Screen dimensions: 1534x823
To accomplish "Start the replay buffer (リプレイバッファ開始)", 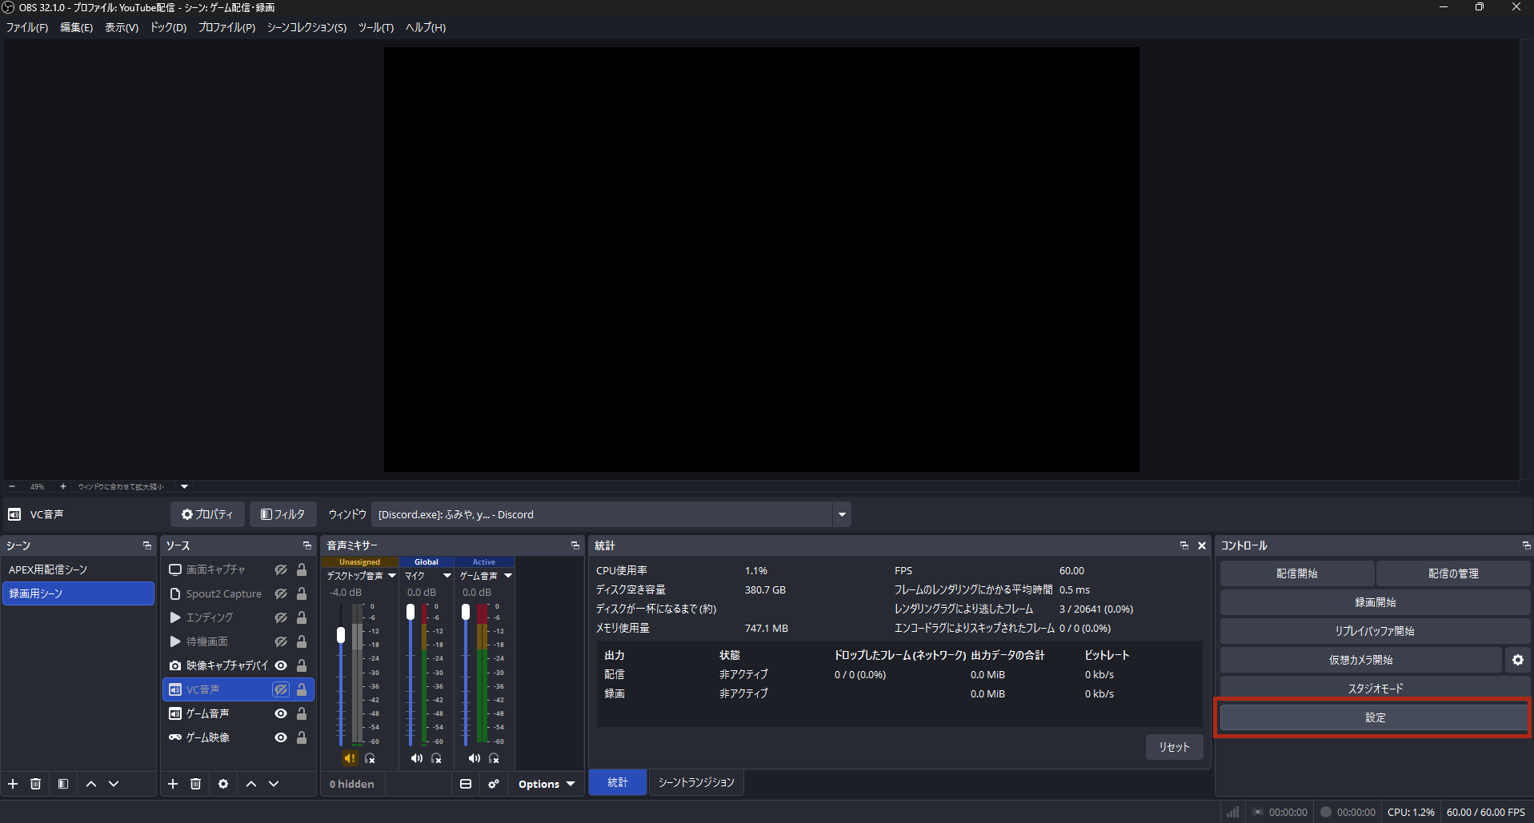I will pyautogui.click(x=1376, y=631).
